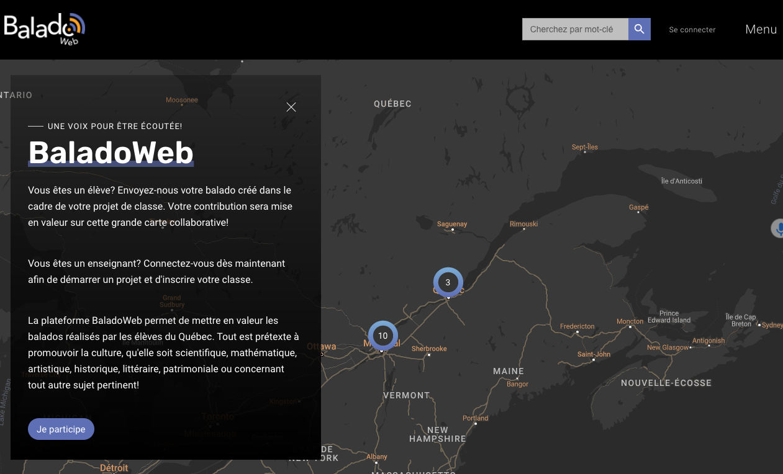This screenshot has width=783, height=474.
Task: Click the Saint-John map label
Action: (594, 354)
